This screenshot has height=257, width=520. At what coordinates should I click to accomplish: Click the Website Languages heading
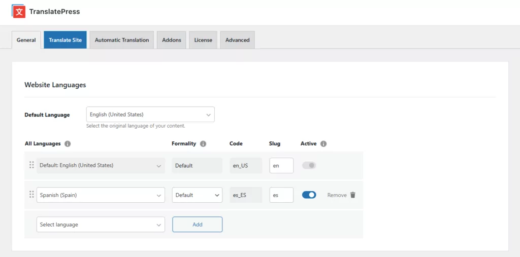55,85
